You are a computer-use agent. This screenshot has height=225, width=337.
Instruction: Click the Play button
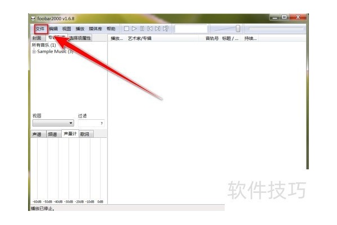pyautogui.click(x=134, y=29)
